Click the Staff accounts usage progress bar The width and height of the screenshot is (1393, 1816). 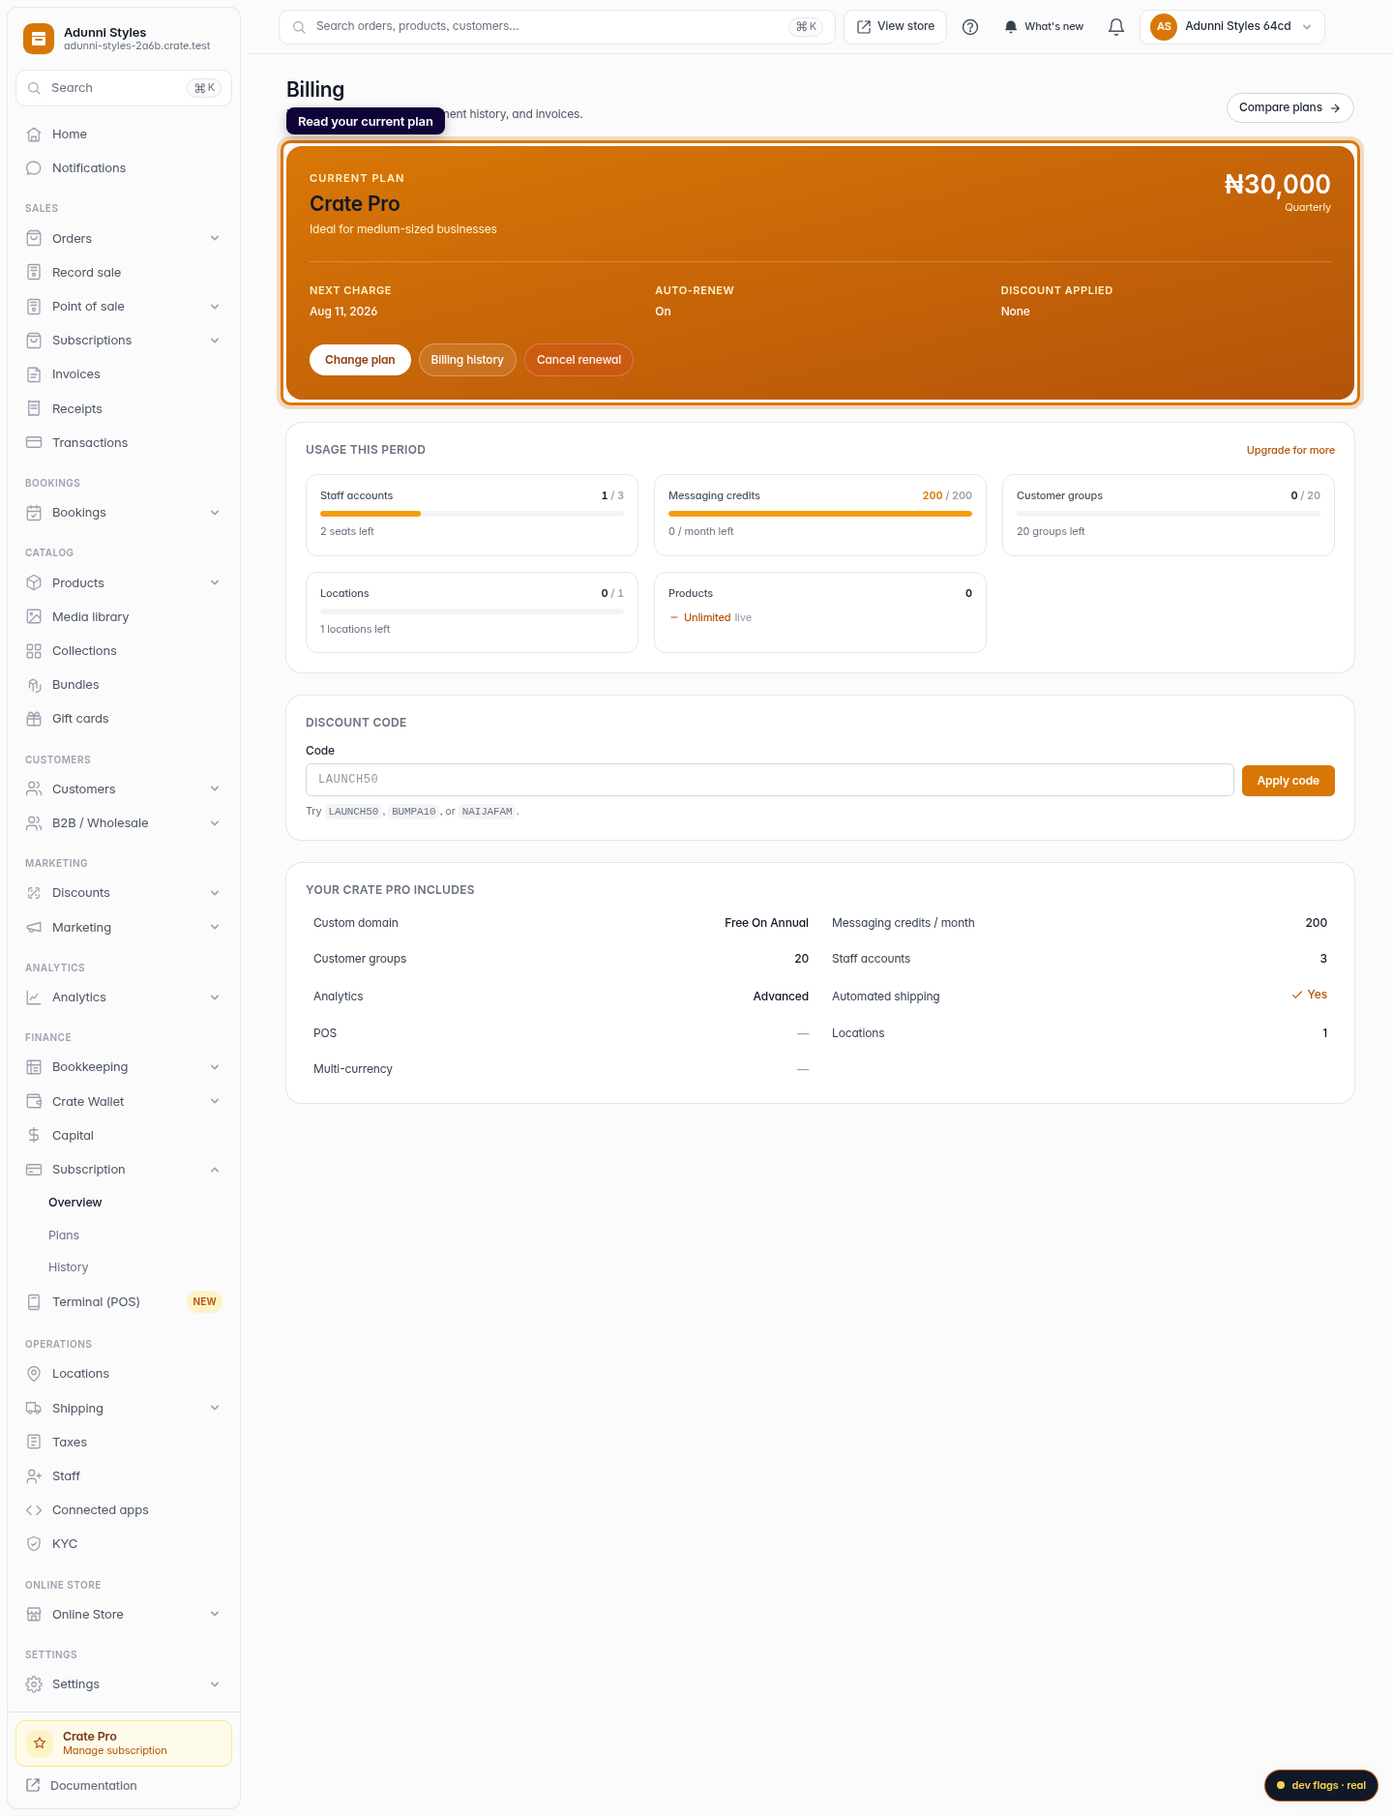tap(472, 514)
